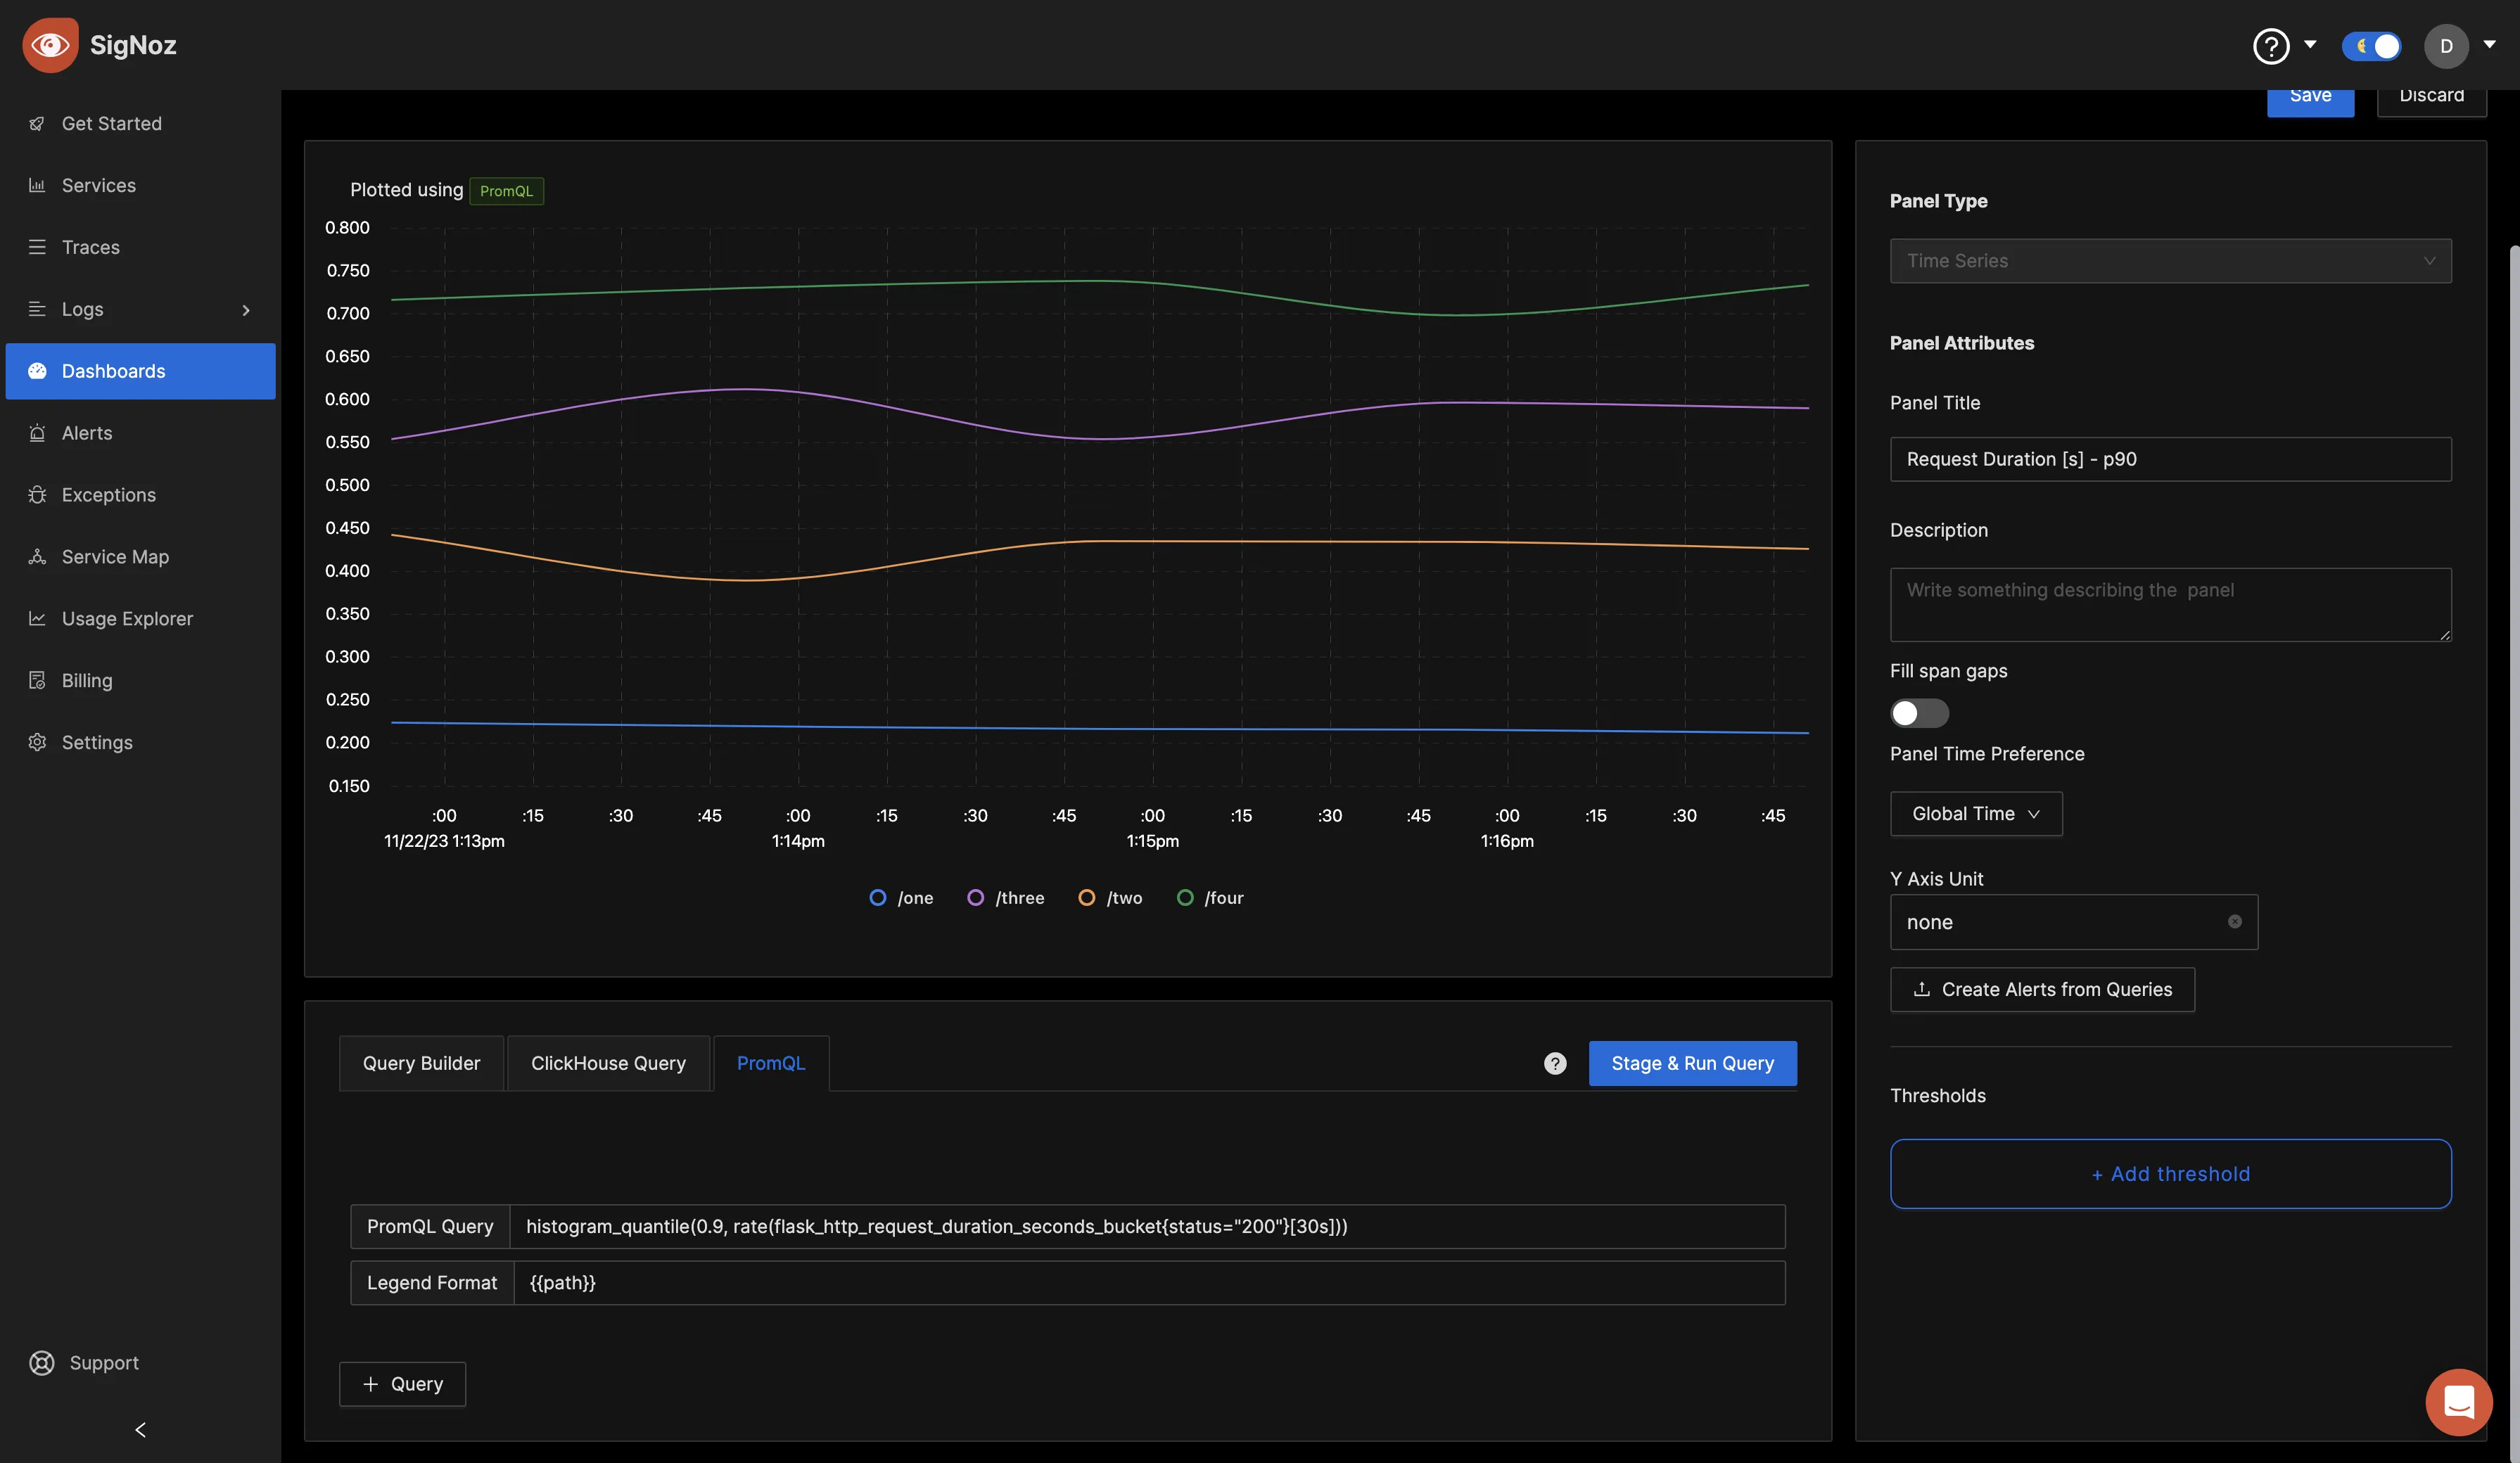
Task: Click the Traces list icon
Action: point(37,247)
